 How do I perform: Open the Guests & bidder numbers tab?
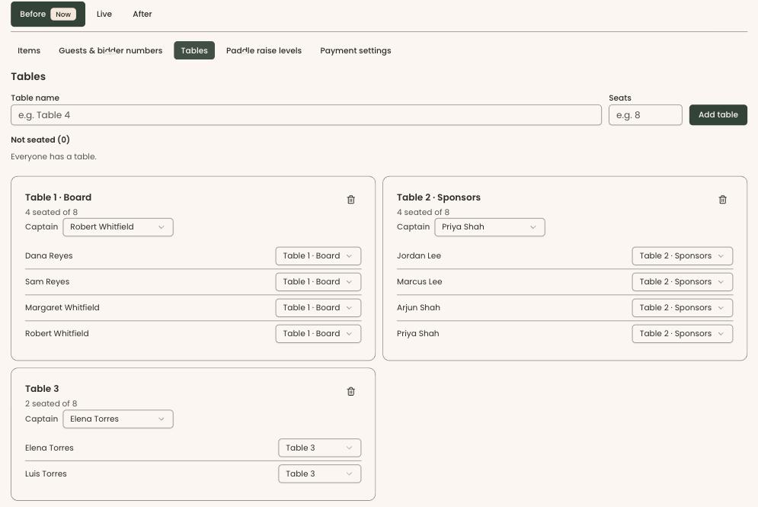pos(110,50)
